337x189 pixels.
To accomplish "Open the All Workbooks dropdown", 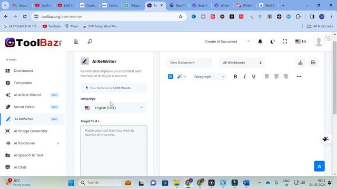I will pos(242,62).
